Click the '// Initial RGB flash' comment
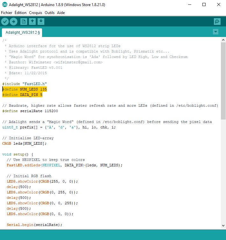 pyautogui.click(x=29, y=176)
